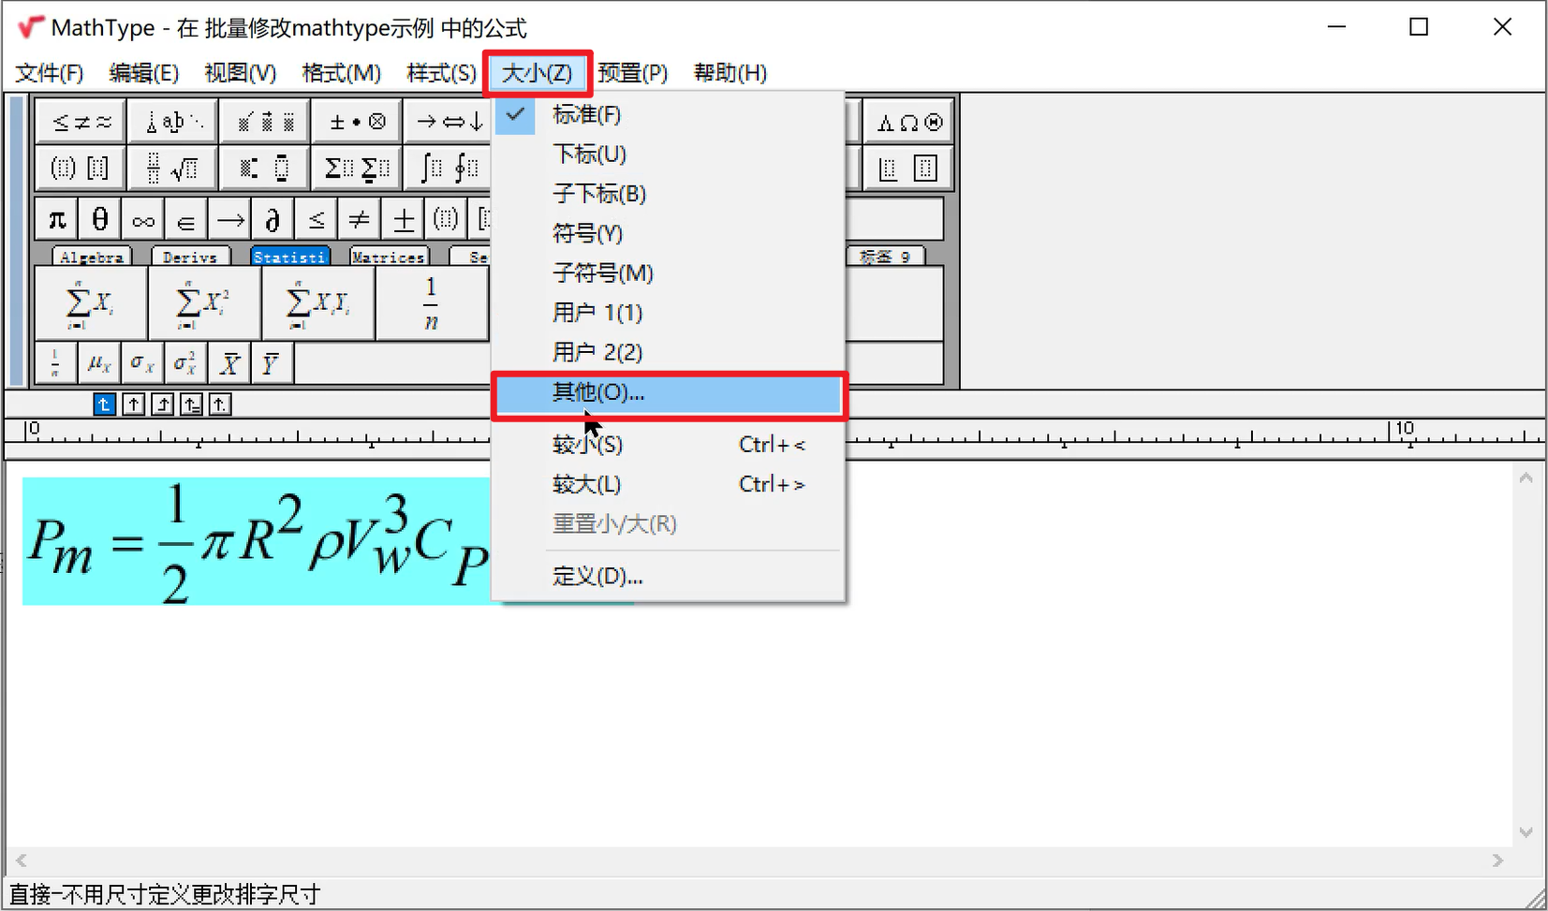Open the 样式(S) menu
This screenshot has width=1548, height=911.
[441, 73]
